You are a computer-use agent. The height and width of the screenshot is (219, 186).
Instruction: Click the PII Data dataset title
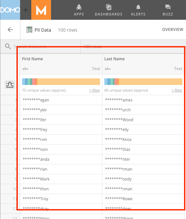coord(43,30)
